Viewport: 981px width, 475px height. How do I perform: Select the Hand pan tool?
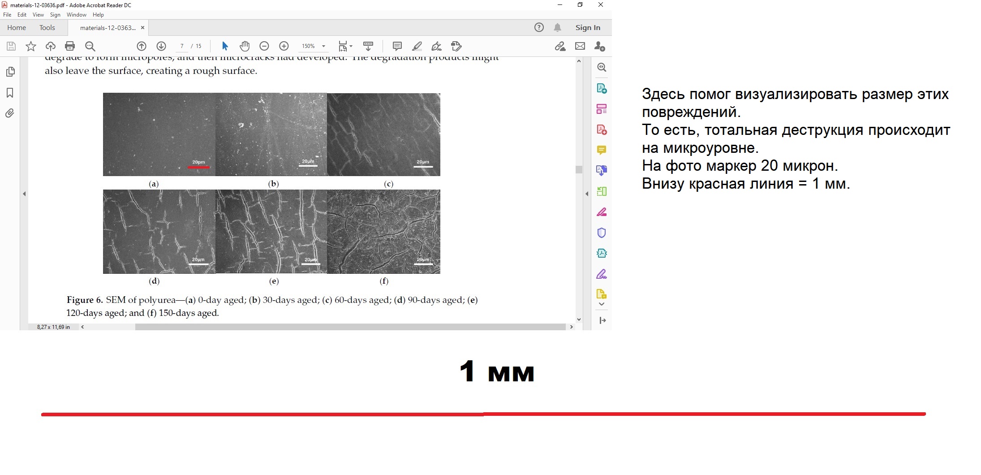245,46
